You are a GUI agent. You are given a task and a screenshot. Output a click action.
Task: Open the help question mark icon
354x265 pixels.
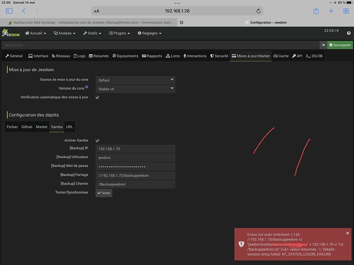(349, 33)
